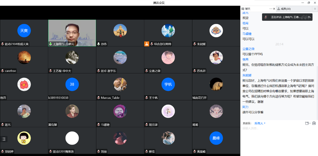The image size is (318, 156).
Task: Toggle muted microphone icon in speaking banner
Action: click(266, 17)
